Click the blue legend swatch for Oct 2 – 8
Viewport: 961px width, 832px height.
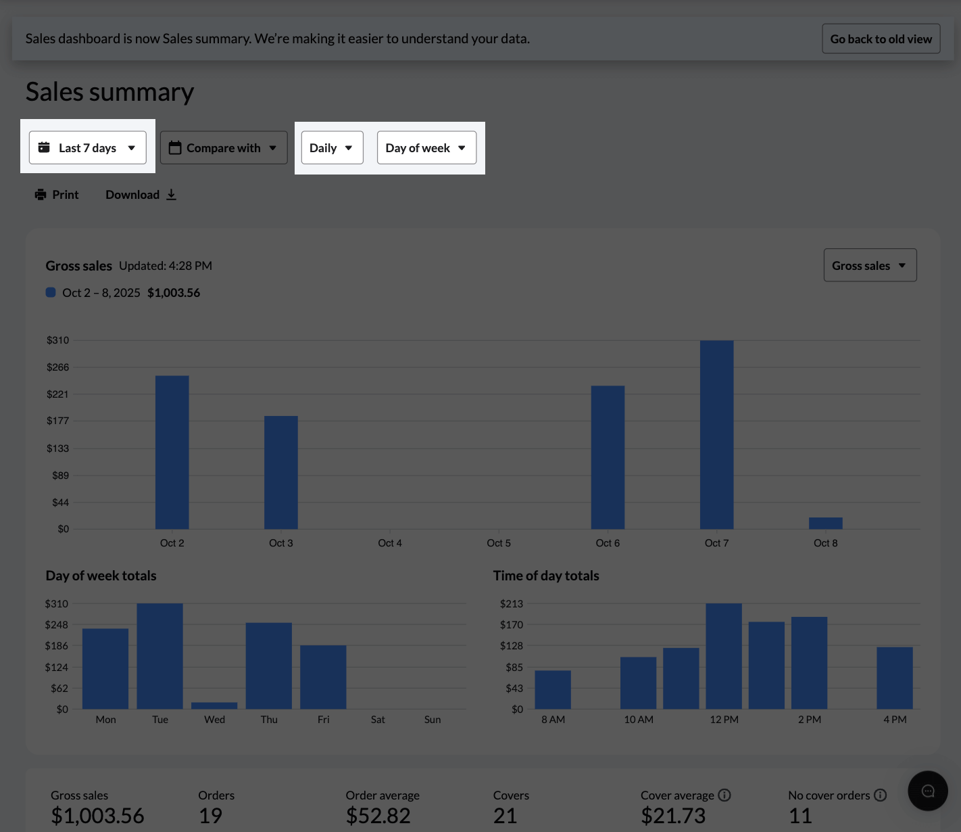click(51, 292)
